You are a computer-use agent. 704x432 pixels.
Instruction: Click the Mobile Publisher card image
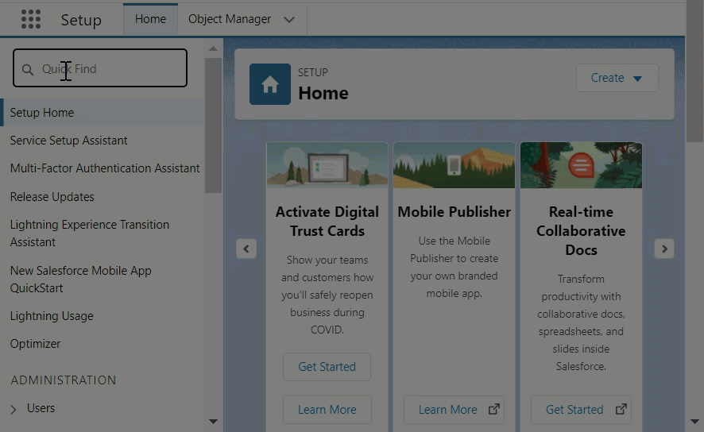[x=454, y=165]
